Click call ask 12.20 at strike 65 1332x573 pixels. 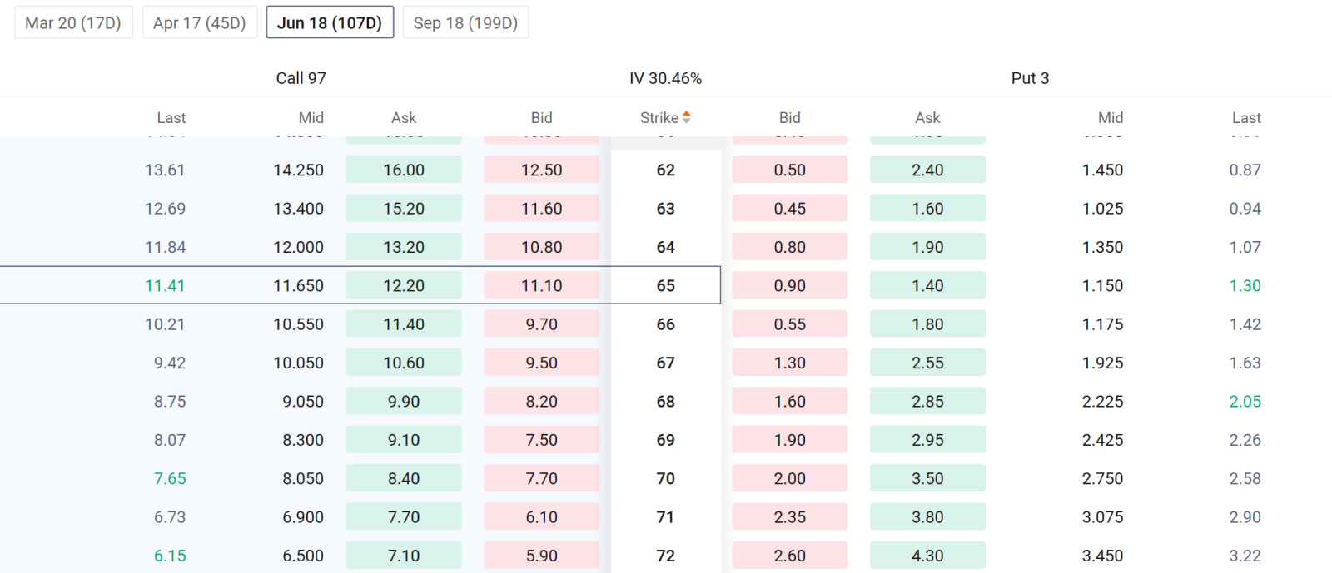pos(404,285)
